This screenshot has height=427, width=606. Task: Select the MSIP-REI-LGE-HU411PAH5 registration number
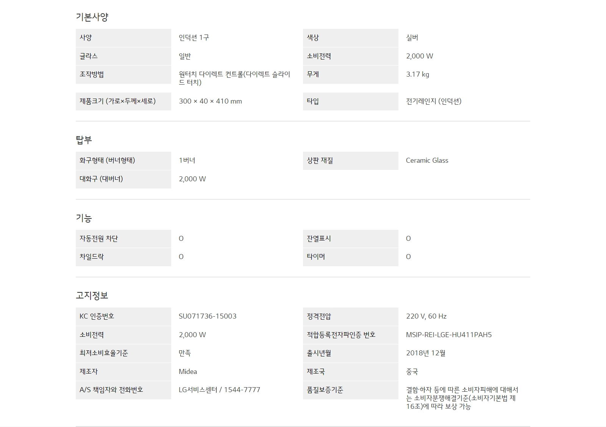tap(449, 335)
